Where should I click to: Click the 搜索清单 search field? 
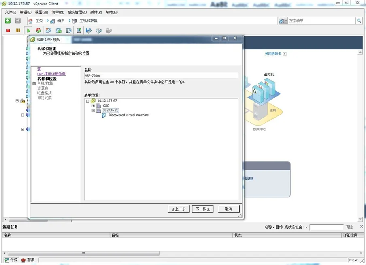[321, 21]
